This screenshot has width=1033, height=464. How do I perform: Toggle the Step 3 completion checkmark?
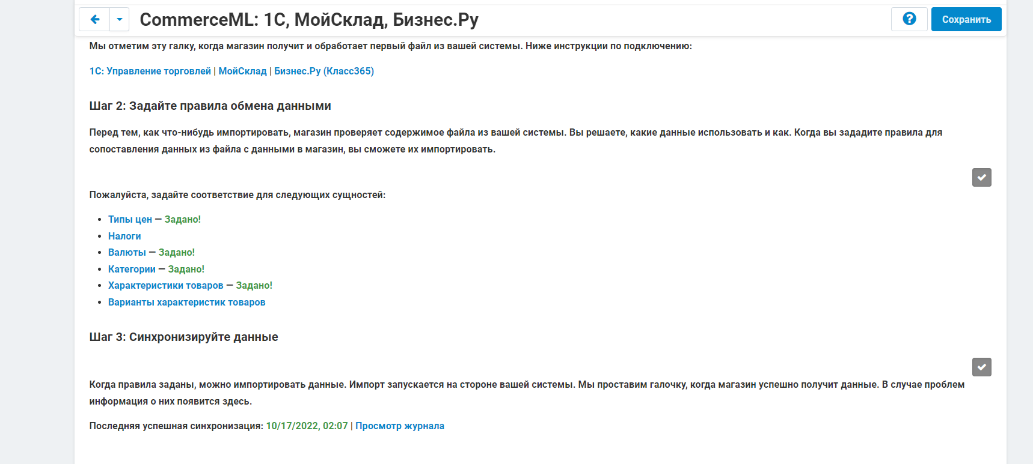point(981,367)
